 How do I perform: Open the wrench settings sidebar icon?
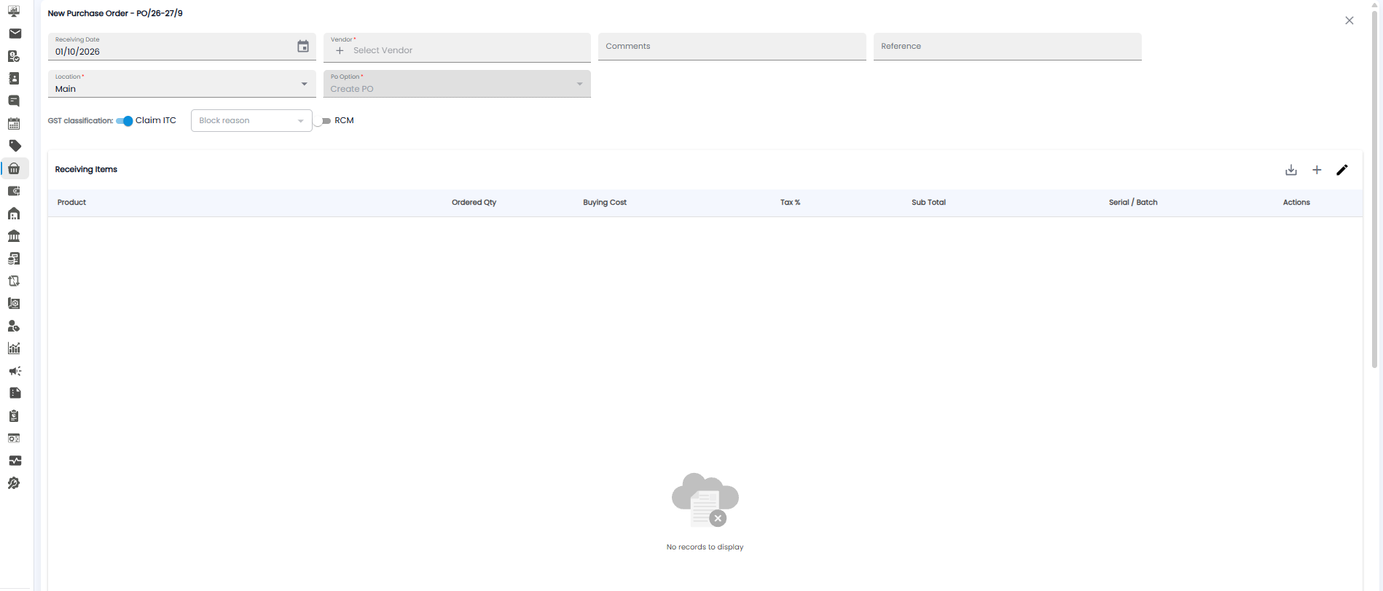pos(14,483)
